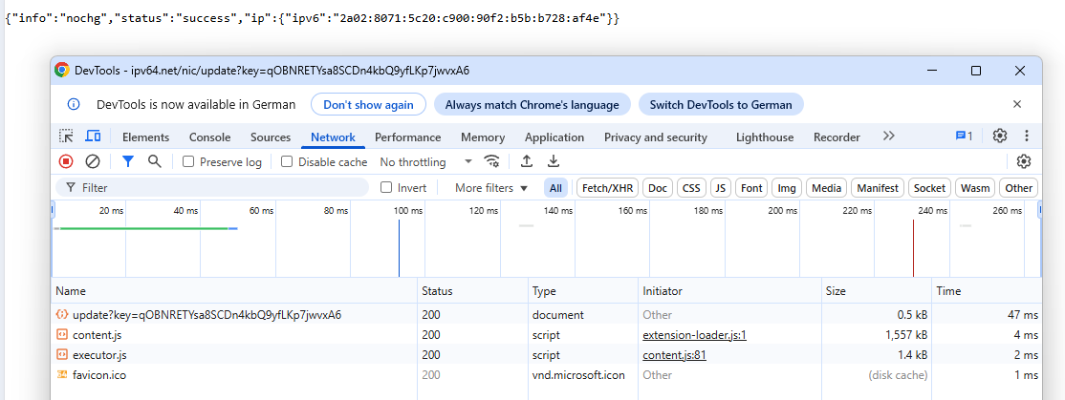The height and width of the screenshot is (400, 1065).
Task: Select the inspect element picker icon
Action: tap(66, 137)
